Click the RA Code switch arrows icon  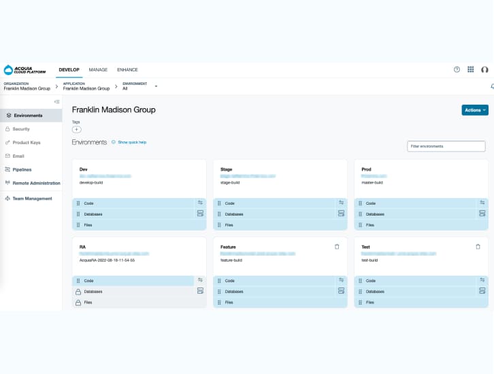coord(200,280)
